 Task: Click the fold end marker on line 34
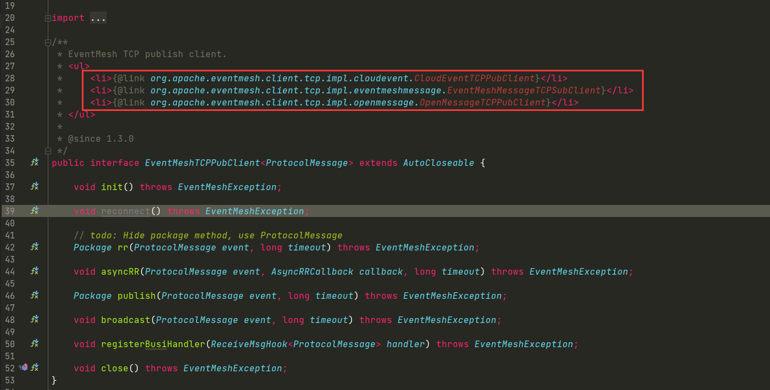coord(48,151)
